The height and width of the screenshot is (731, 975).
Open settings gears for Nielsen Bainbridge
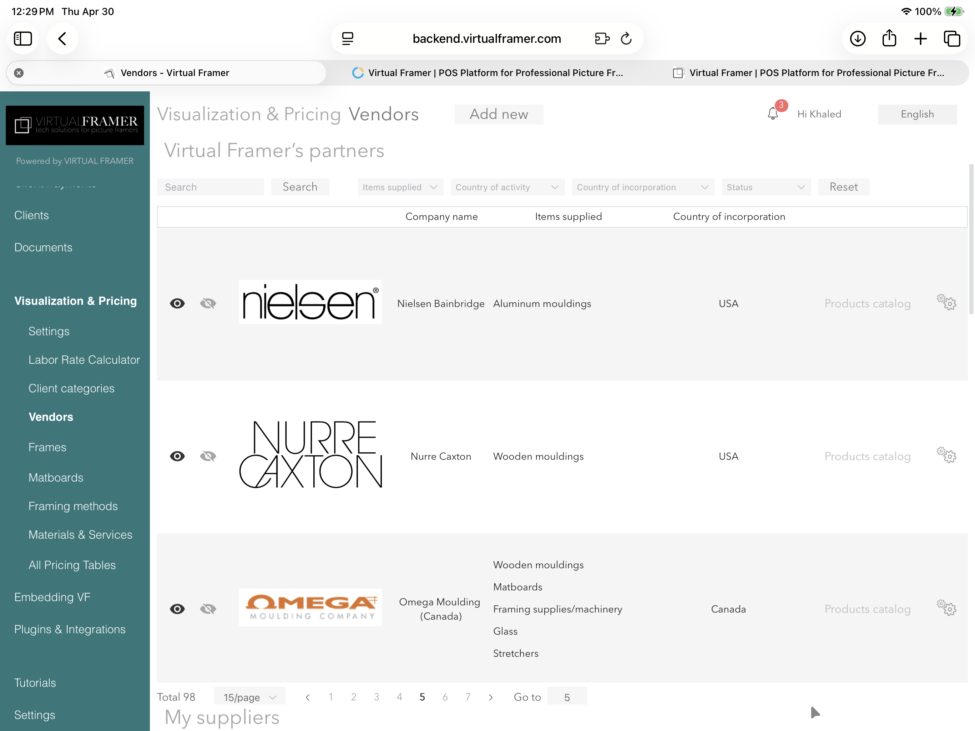tap(946, 302)
